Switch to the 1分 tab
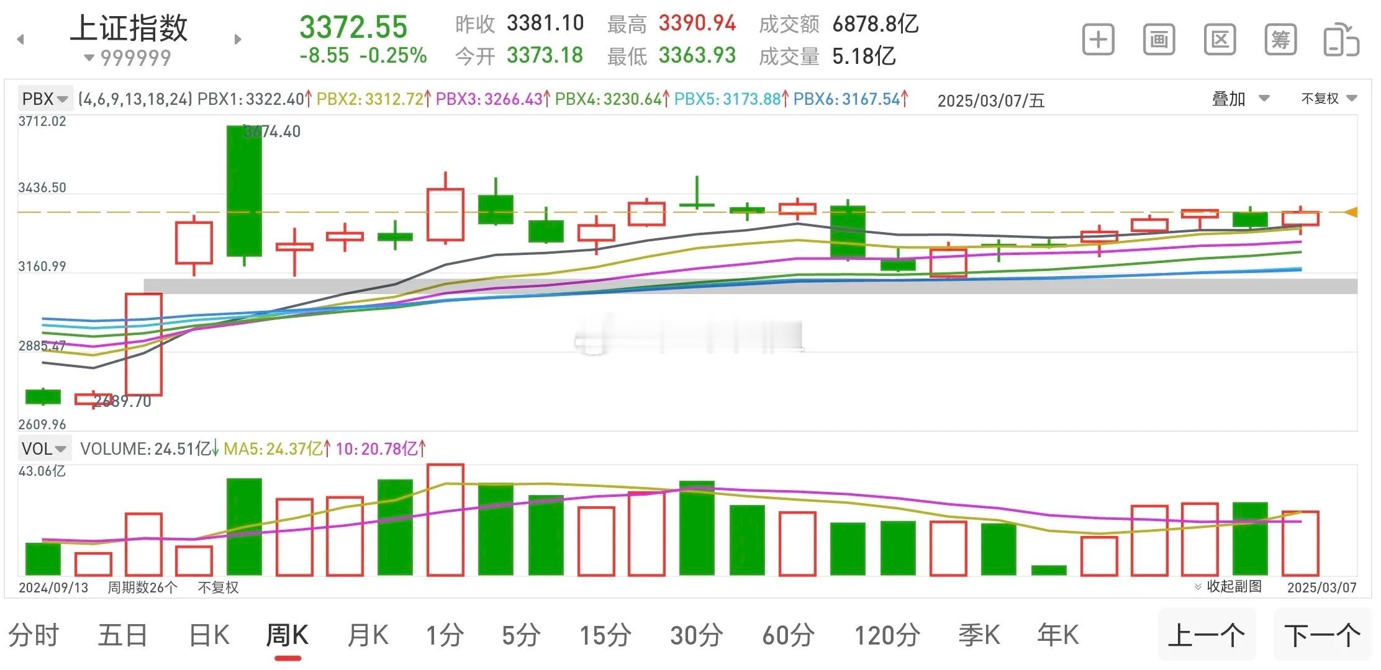This screenshot has width=1381, height=670. pyautogui.click(x=445, y=635)
